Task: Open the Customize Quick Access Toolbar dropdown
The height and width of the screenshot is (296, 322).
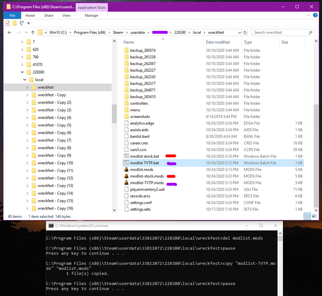Action: pyautogui.click(x=29, y=23)
